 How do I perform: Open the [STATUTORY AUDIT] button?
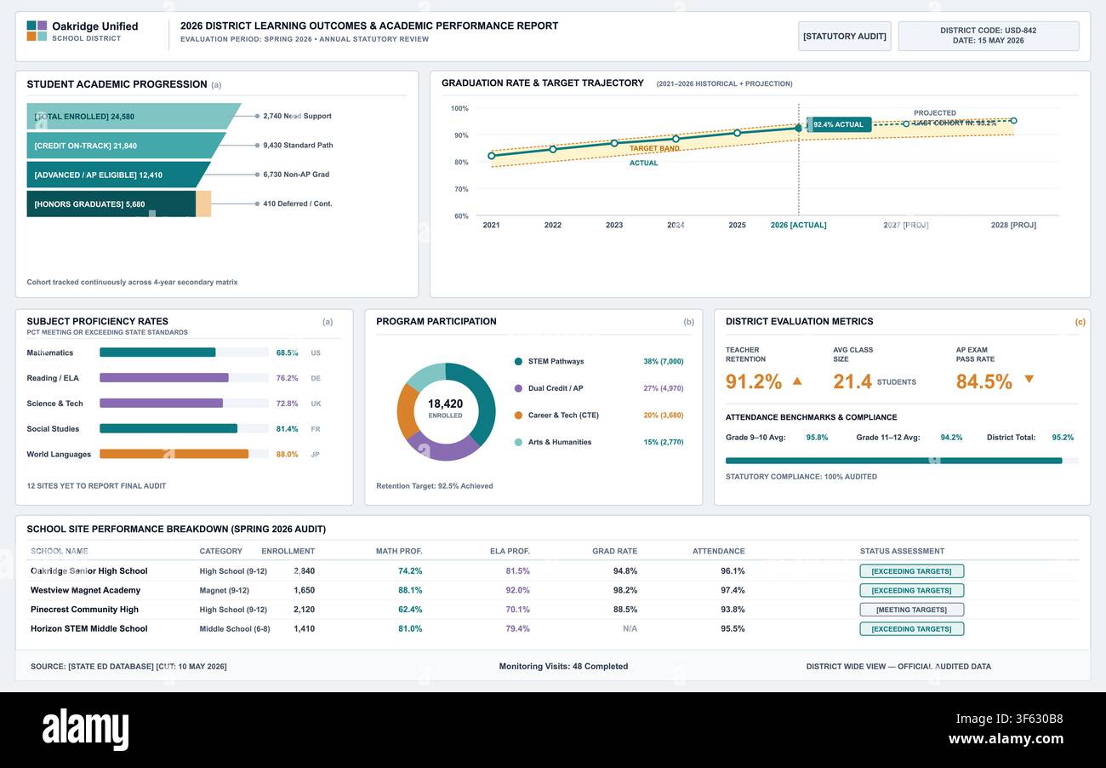click(845, 36)
